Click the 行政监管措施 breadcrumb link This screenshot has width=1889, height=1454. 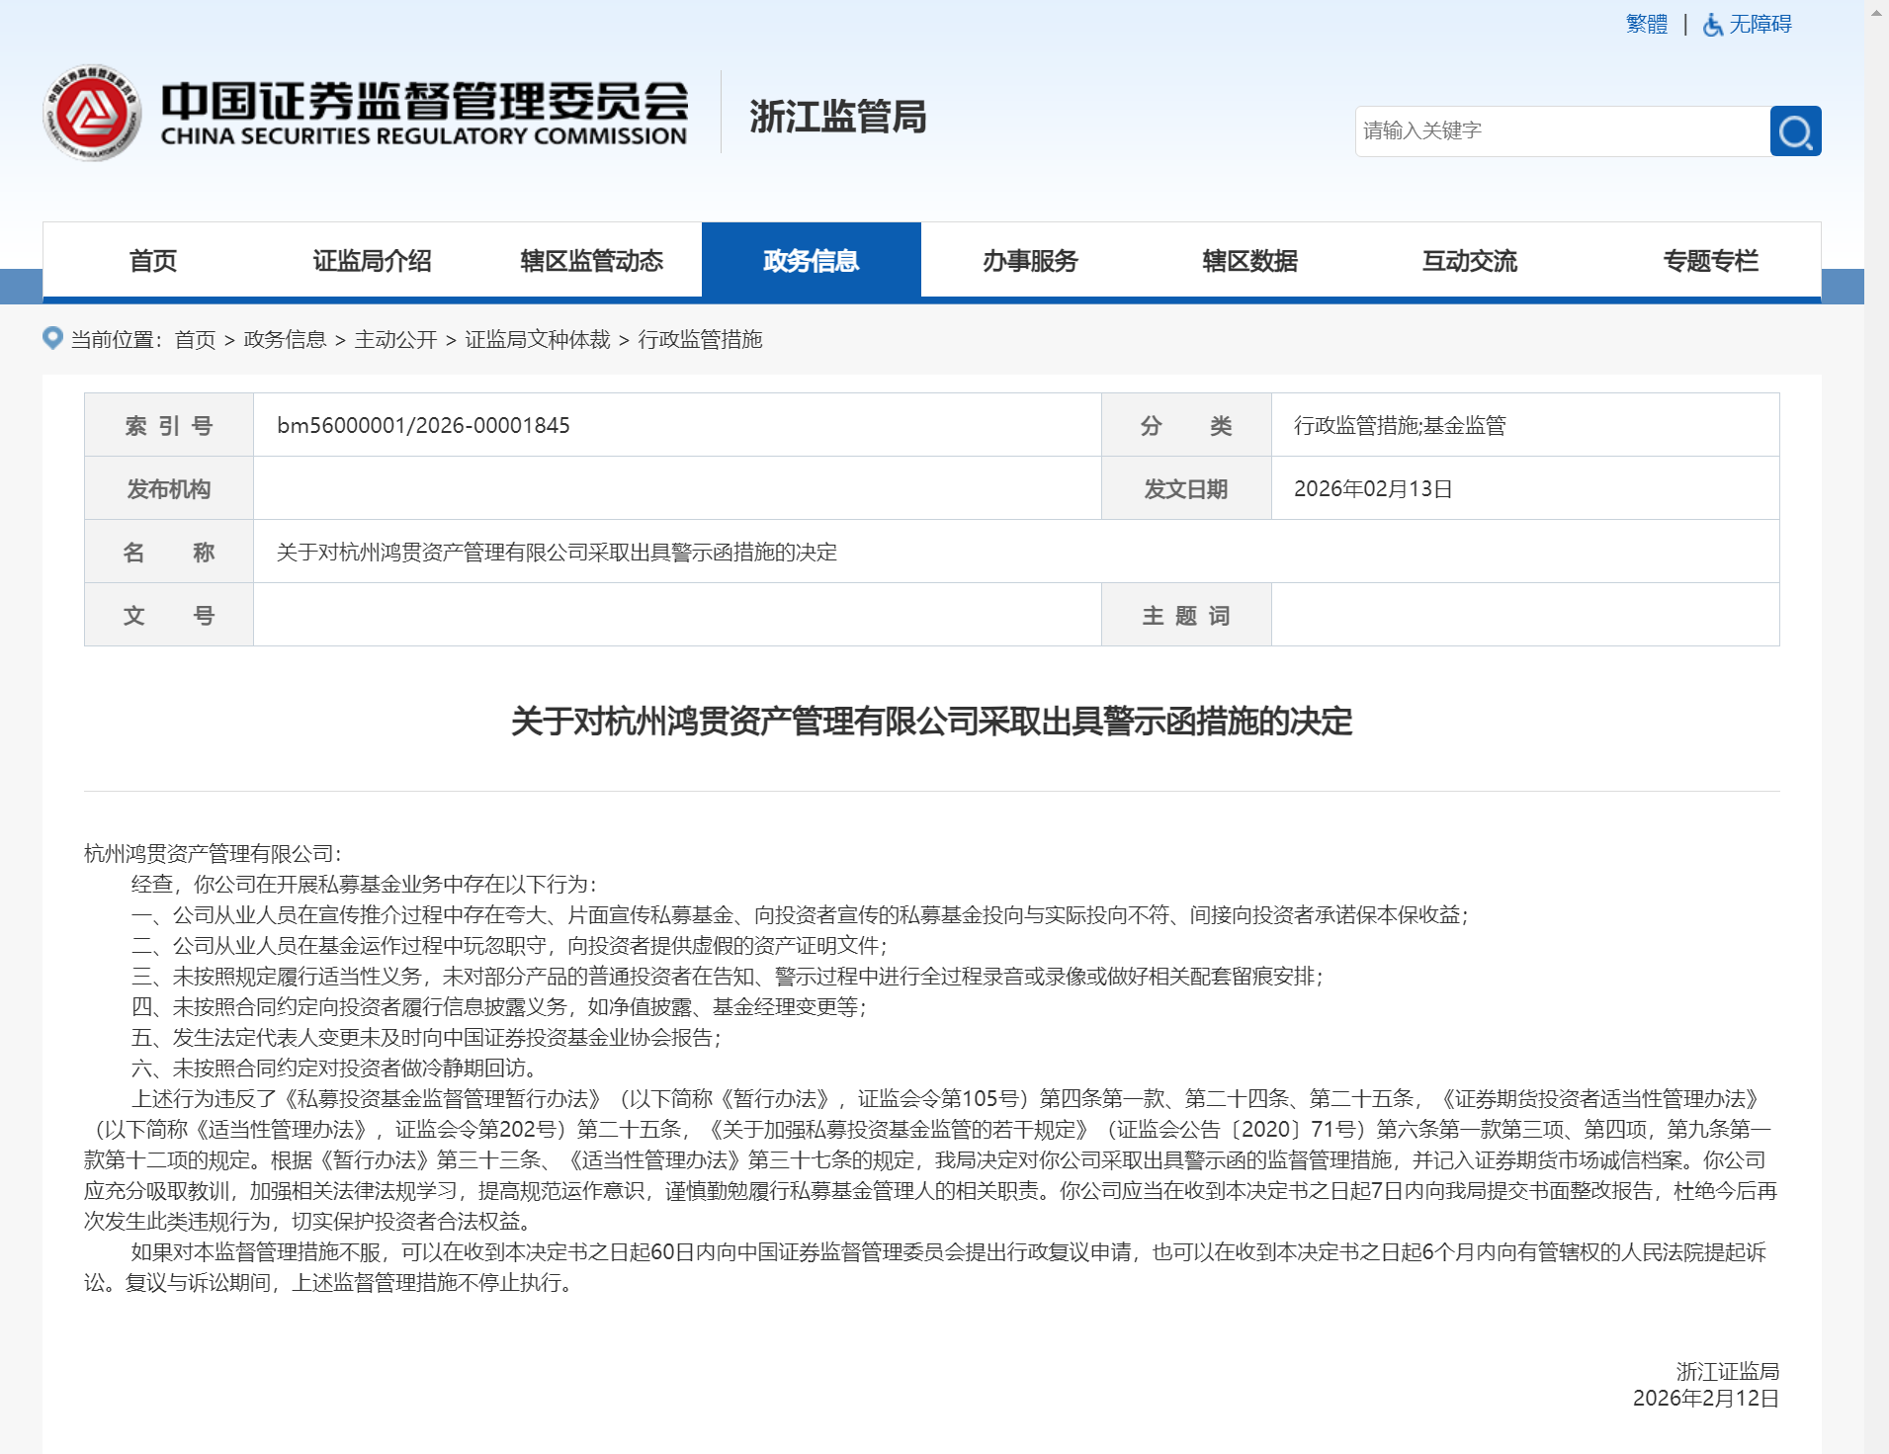pyautogui.click(x=700, y=340)
